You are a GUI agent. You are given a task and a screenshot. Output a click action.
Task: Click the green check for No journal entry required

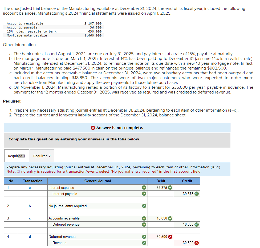(x=144, y=206)
